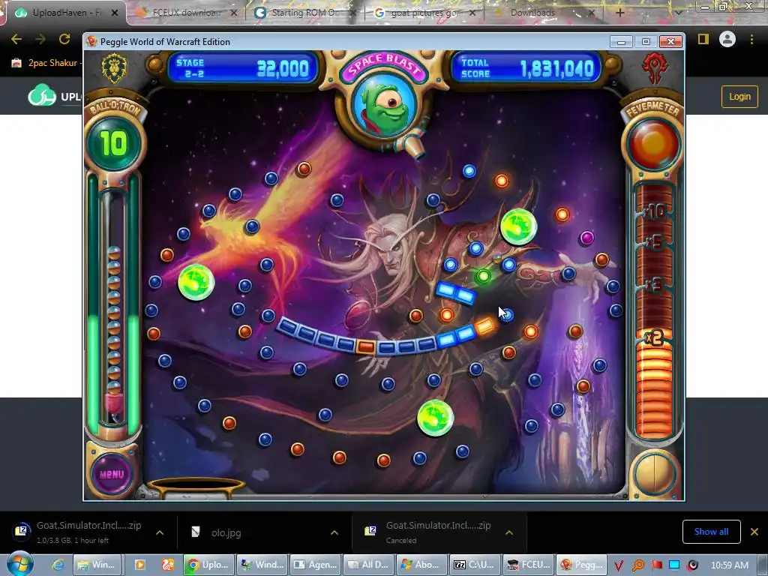
Task: Switch to the FCEUX download tab
Action: click(x=187, y=13)
